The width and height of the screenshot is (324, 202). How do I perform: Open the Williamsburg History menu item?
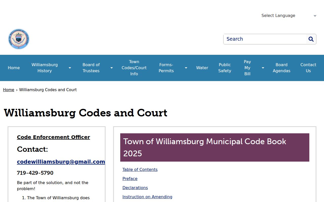tap(45, 68)
